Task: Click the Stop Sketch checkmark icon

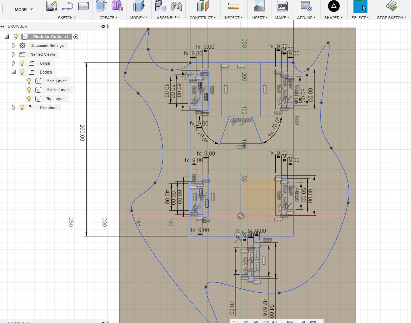Action: 391,6
